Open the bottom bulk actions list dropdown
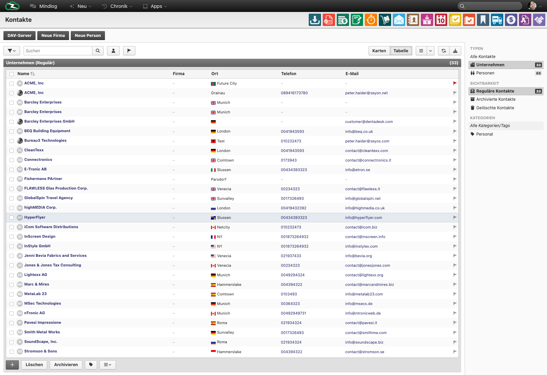The height and width of the screenshot is (375, 547). coord(108,365)
